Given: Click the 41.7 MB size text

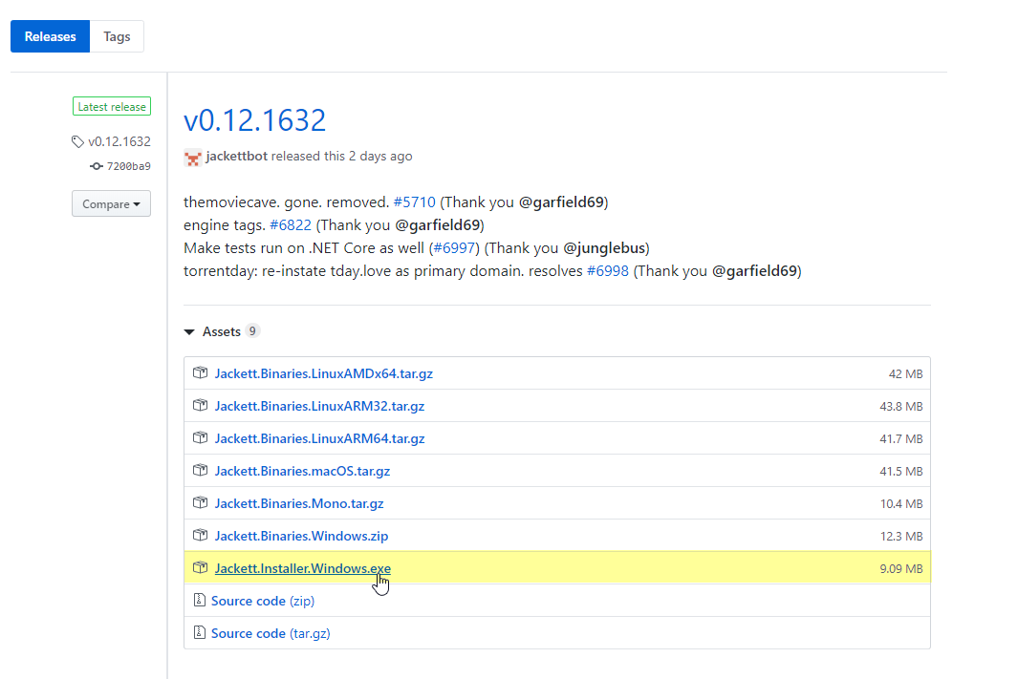Looking at the screenshot, I should click(901, 439).
